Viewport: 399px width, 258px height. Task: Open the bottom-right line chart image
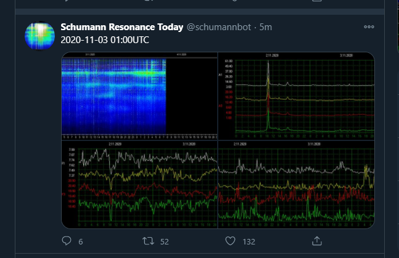tap(297, 185)
